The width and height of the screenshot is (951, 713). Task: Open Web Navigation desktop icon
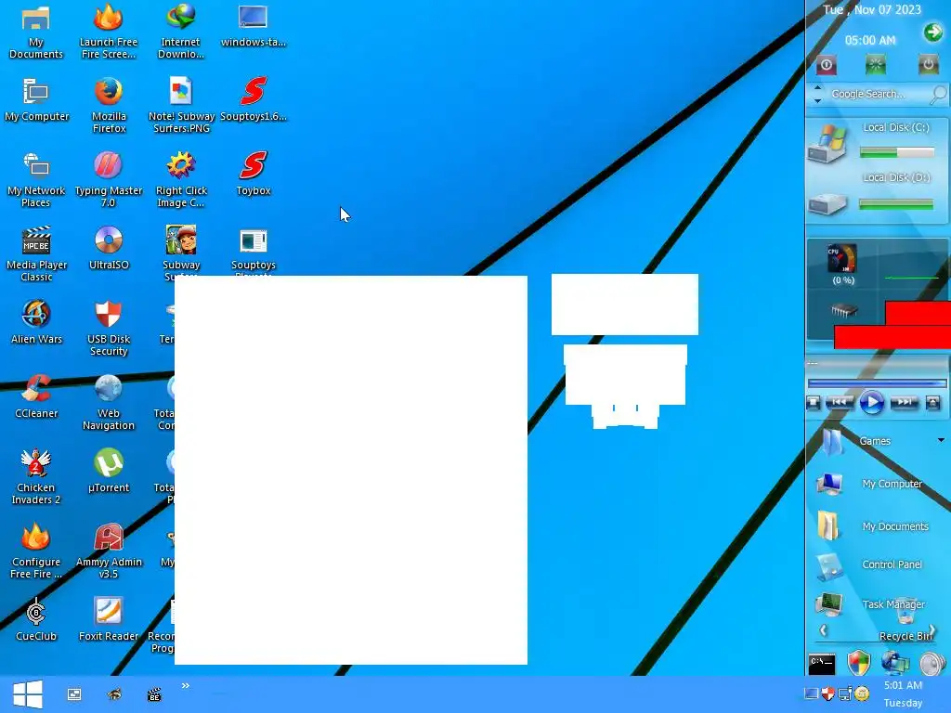(109, 403)
